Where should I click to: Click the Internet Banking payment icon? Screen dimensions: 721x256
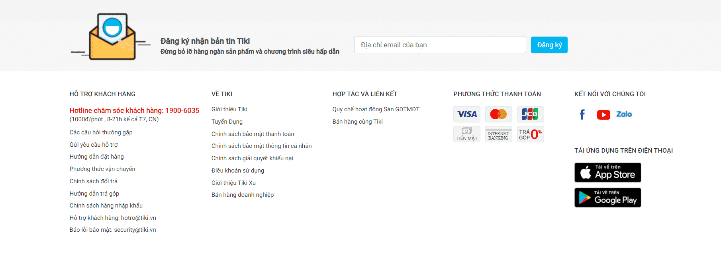[499, 134]
